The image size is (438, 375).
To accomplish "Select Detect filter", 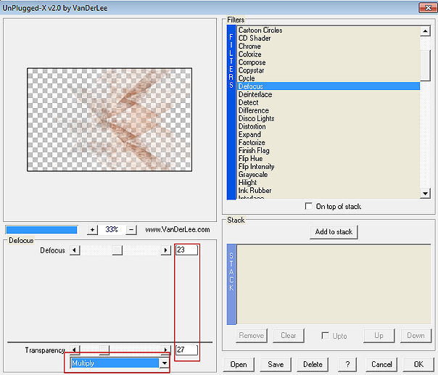I will [x=328, y=102].
